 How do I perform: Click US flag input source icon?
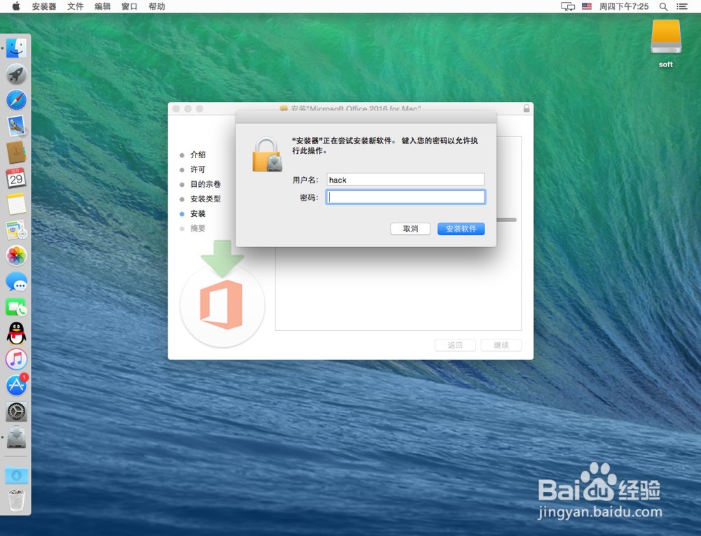click(587, 6)
